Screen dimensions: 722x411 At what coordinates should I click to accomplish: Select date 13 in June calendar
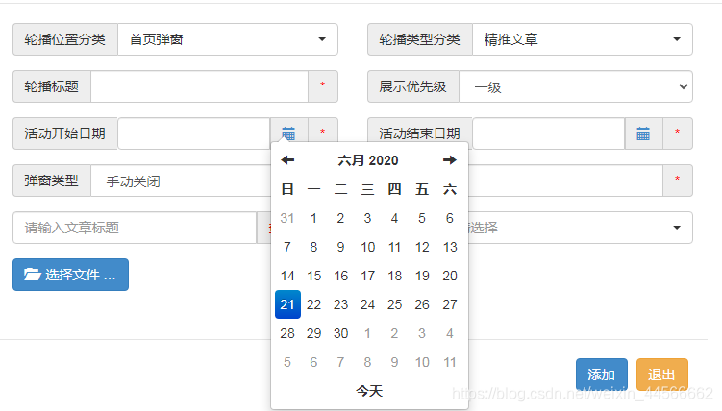449,247
